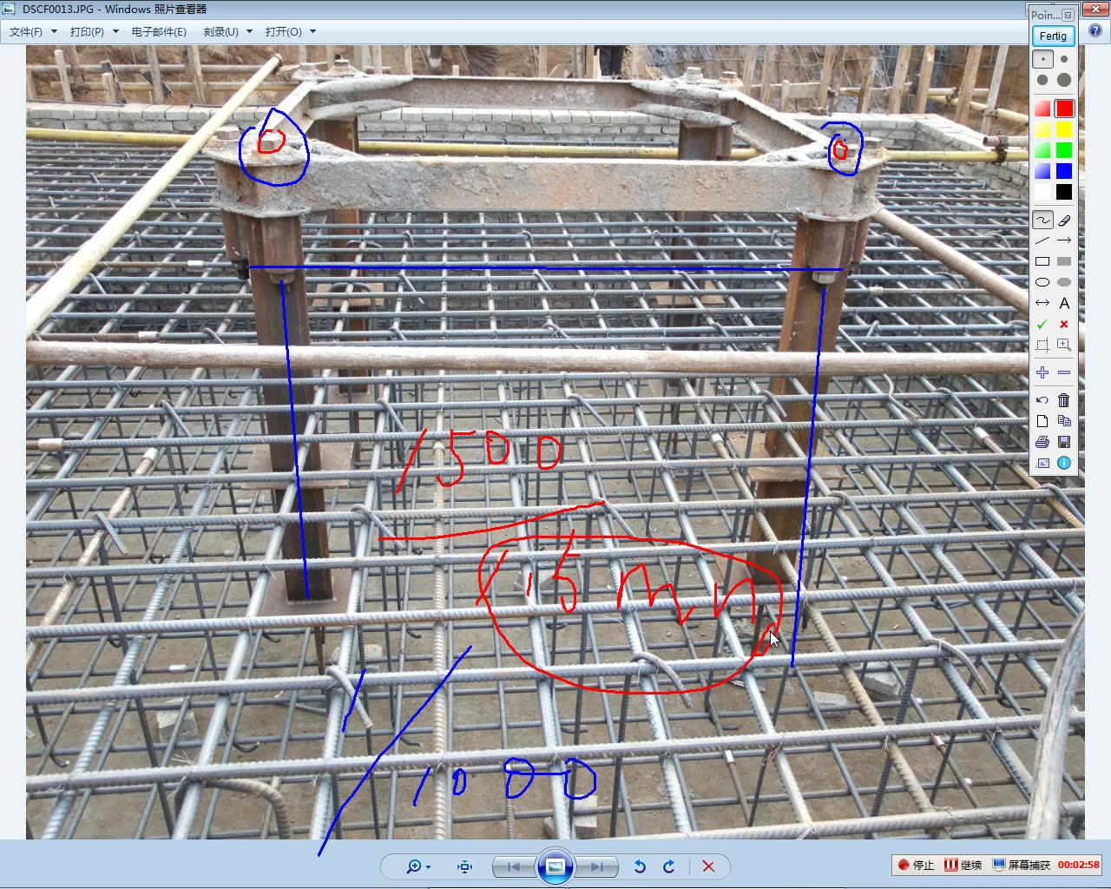Close the pointer toolbar with its X
This screenshot has height=889, width=1111.
click(x=1068, y=15)
